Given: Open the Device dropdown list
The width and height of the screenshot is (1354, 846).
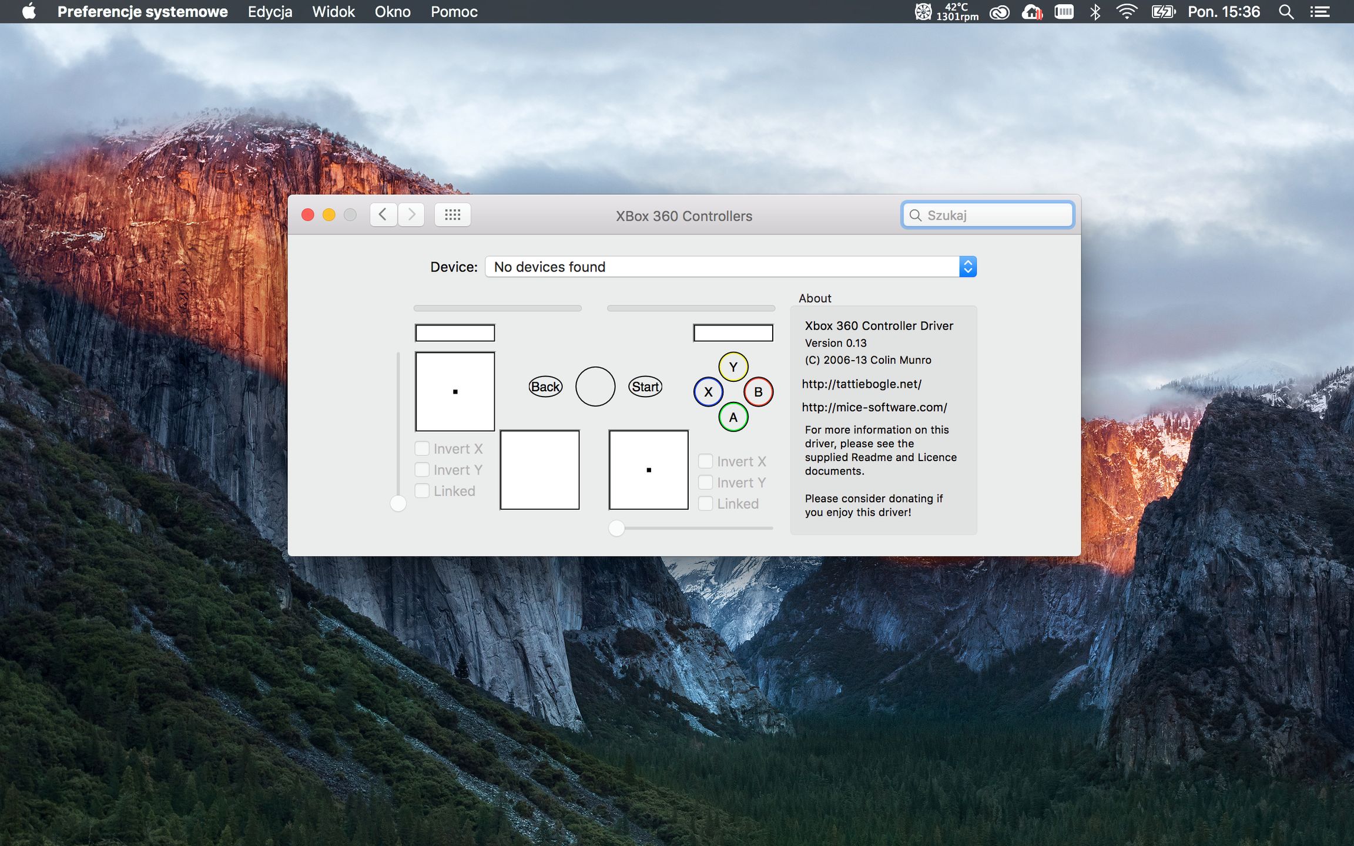Looking at the screenshot, I should tap(730, 267).
